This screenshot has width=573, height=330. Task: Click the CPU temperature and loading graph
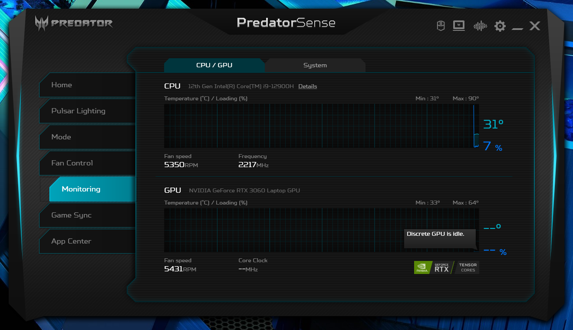pyautogui.click(x=322, y=126)
